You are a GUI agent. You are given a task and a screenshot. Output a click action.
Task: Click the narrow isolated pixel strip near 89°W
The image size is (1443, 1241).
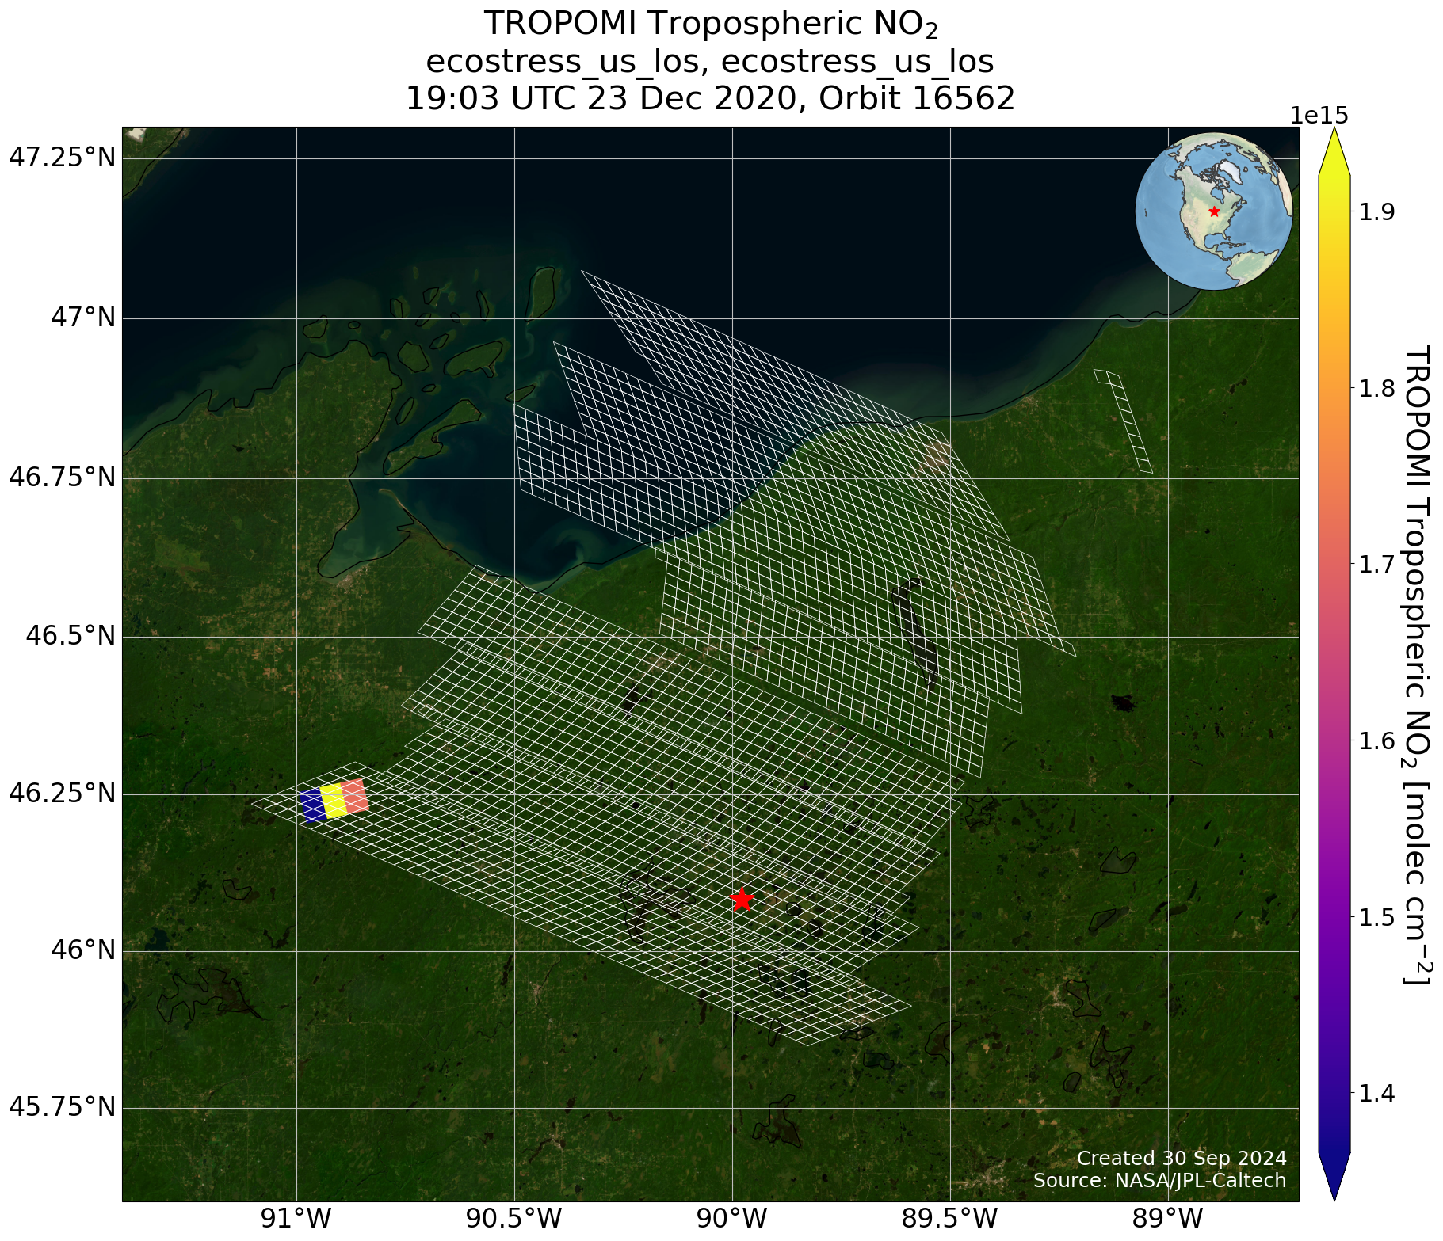[1123, 421]
